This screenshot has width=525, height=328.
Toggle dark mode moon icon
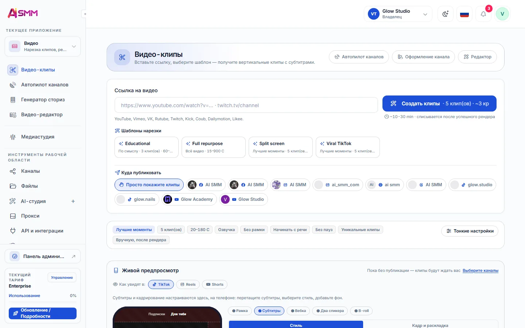446,14
